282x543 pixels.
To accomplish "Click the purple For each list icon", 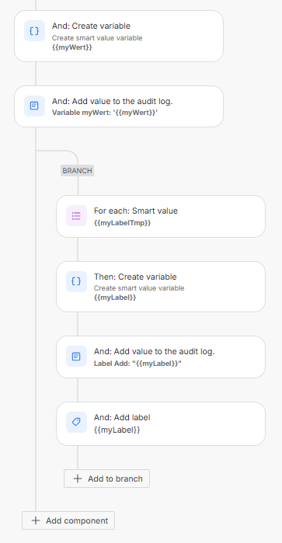I will pos(76,216).
